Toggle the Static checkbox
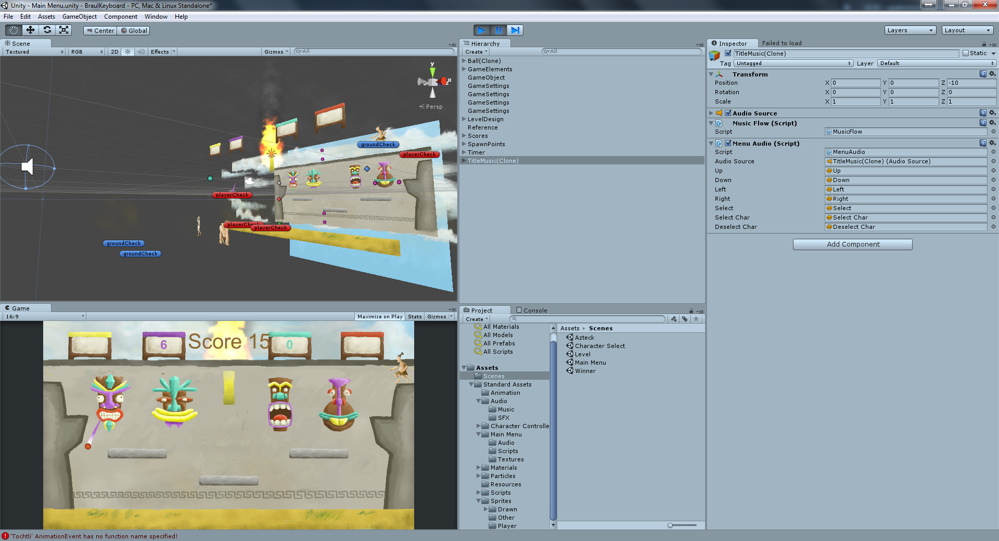 point(966,54)
